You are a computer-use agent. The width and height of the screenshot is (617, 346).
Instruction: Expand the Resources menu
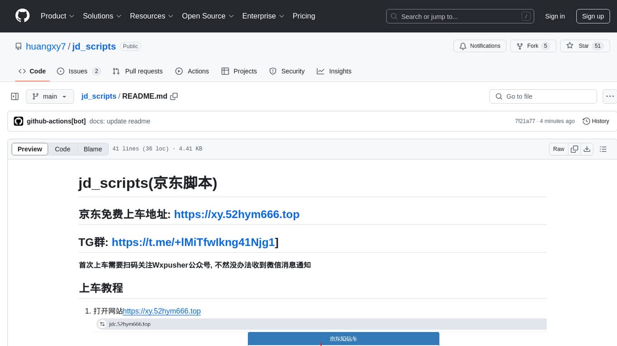point(152,16)
